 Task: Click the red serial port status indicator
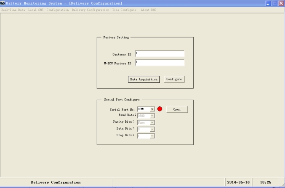(160, 109)
